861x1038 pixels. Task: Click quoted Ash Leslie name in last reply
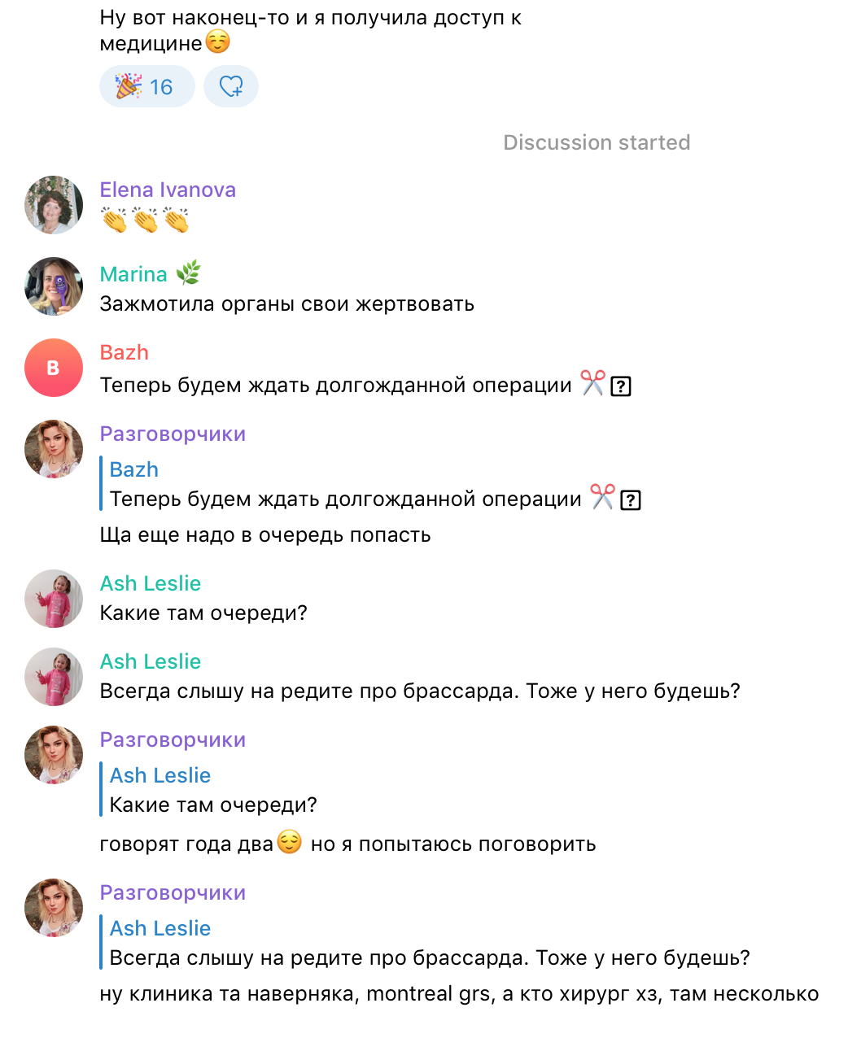tap(160, 928)
